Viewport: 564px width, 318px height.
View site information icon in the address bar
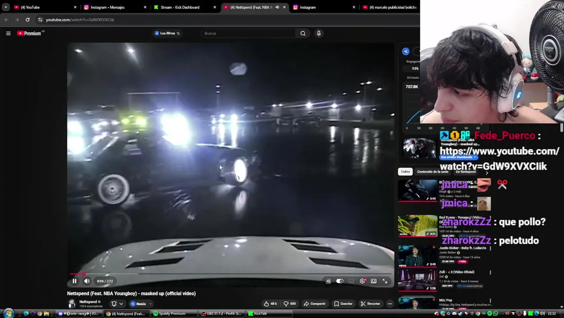point(40,19)
